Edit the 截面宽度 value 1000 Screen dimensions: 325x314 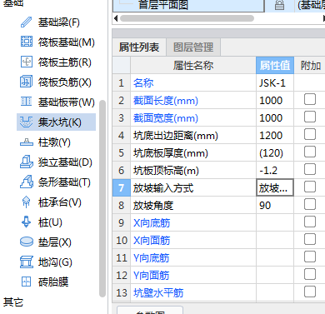point(275,118)
